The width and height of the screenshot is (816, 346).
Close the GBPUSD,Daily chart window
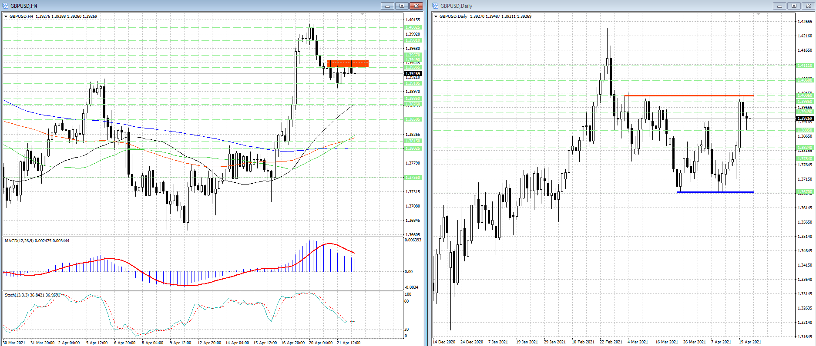808,6
